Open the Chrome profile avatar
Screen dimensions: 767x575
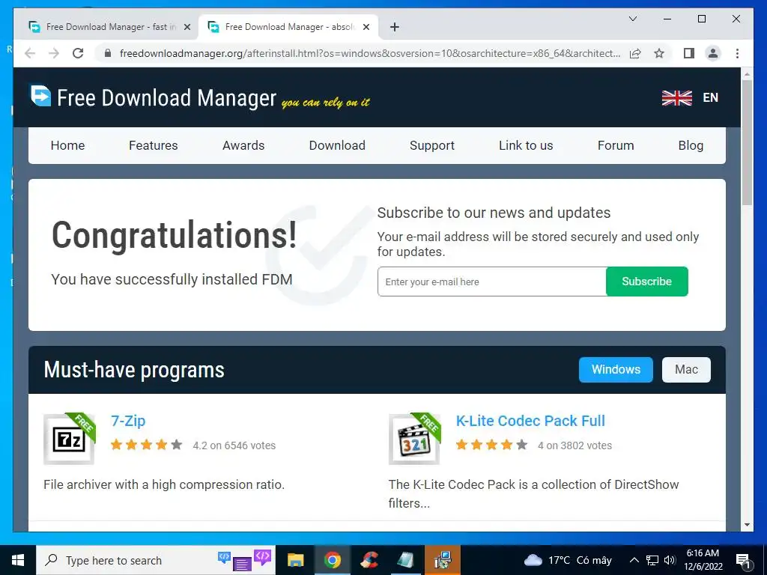[713, 53]
